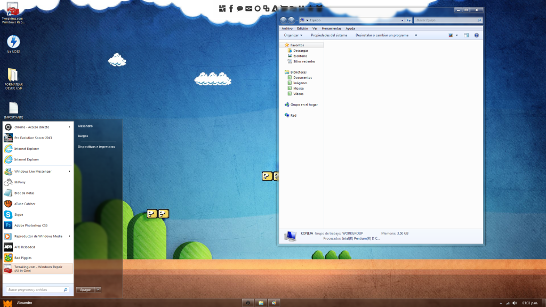This screenshot has height=307, width=546.
Task: Click the Buscar programas y archivos field
Action: click(37, 289)
